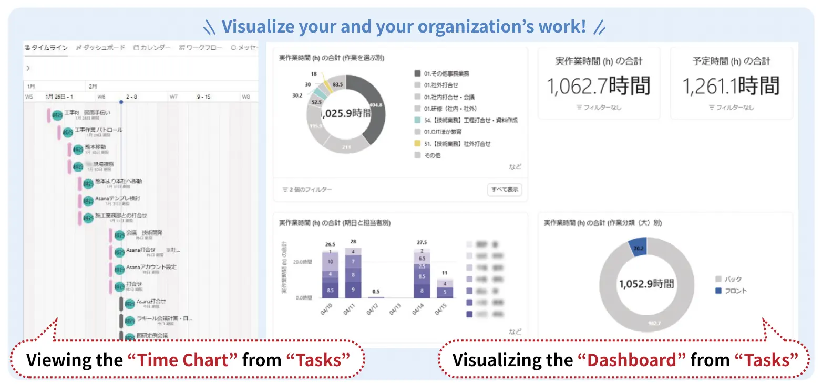Screen dimensions: 822x385
Task: Click the chart icon beside ダッシュボード
Action: pos(78,48)
